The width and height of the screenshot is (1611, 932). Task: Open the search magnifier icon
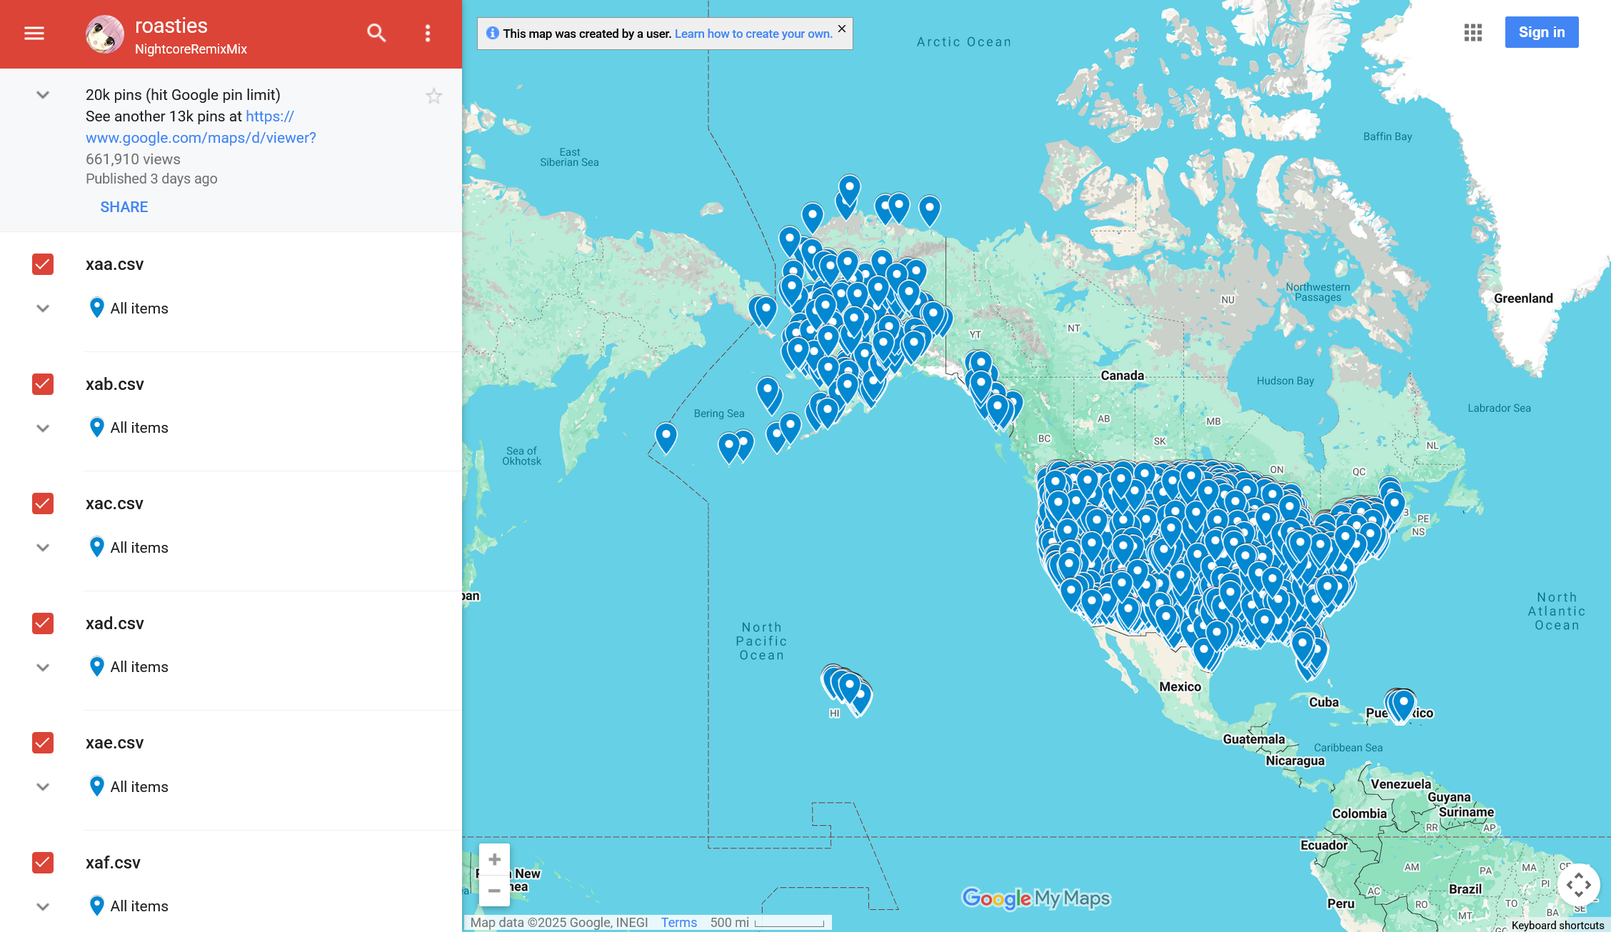(x=376, y=33)
